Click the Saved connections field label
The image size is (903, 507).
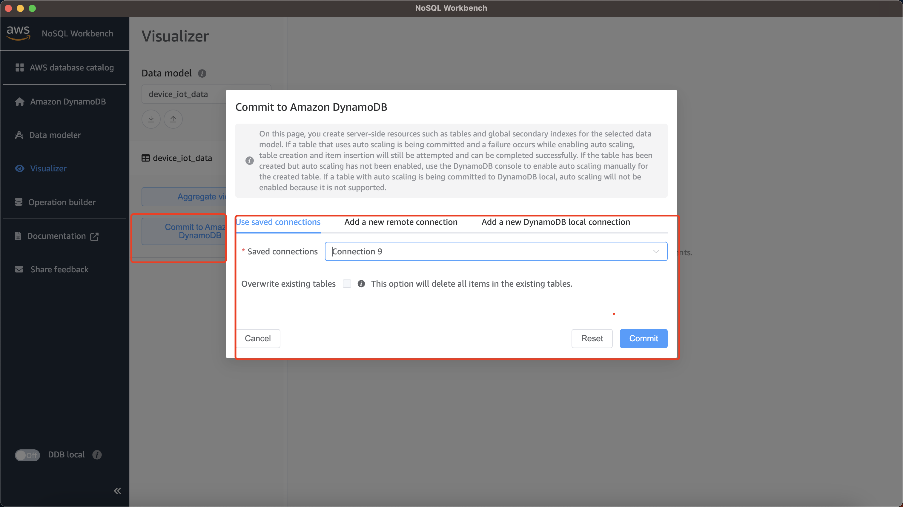[282, 251]
